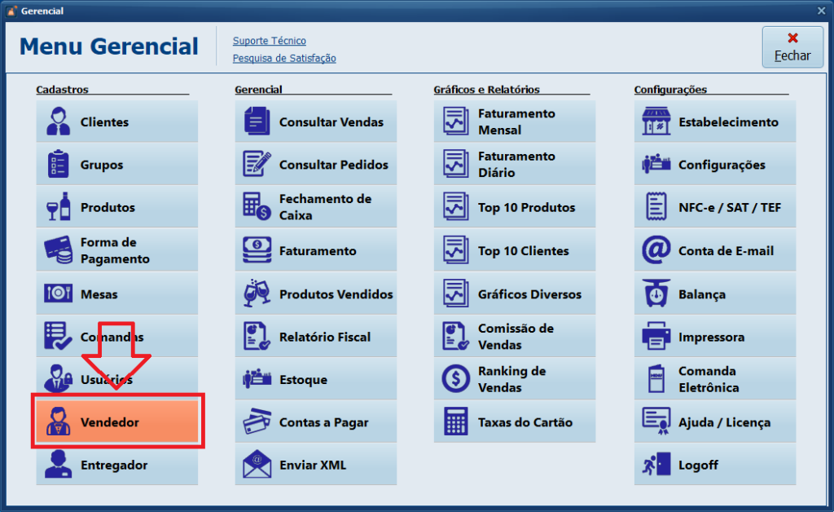Open Suporte Técnico link
834x512 pixels.
click(x=269, y=41)
